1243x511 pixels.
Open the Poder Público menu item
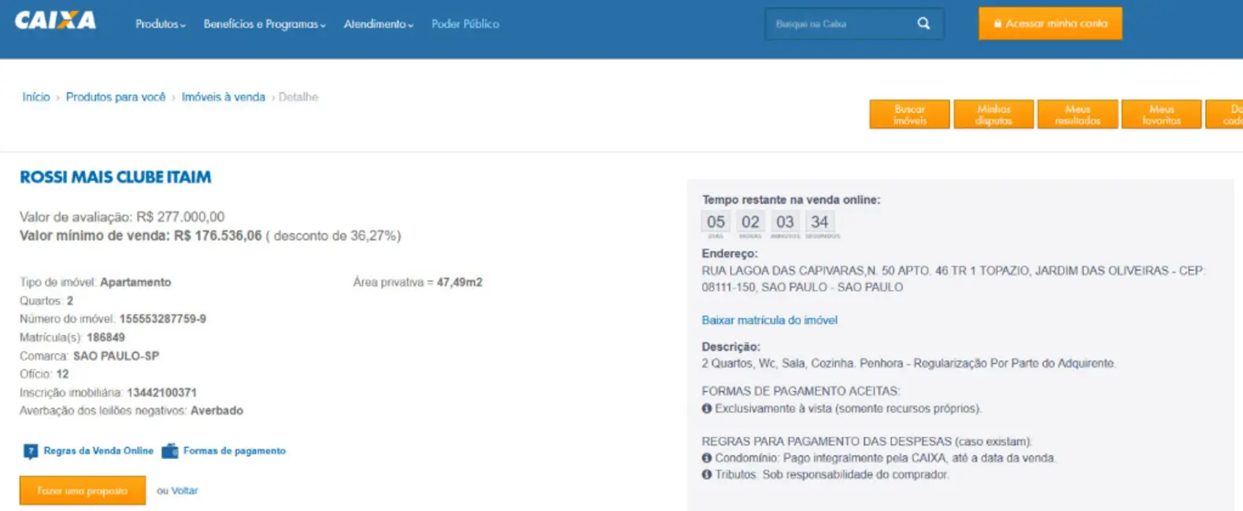[465, 24]
